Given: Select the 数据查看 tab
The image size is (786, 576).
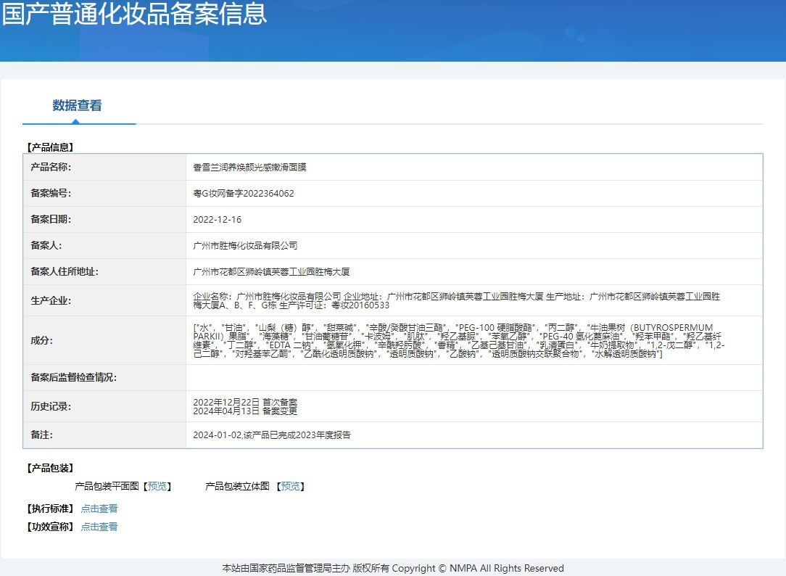Looking at the screenshot, I should coord(77,106).
